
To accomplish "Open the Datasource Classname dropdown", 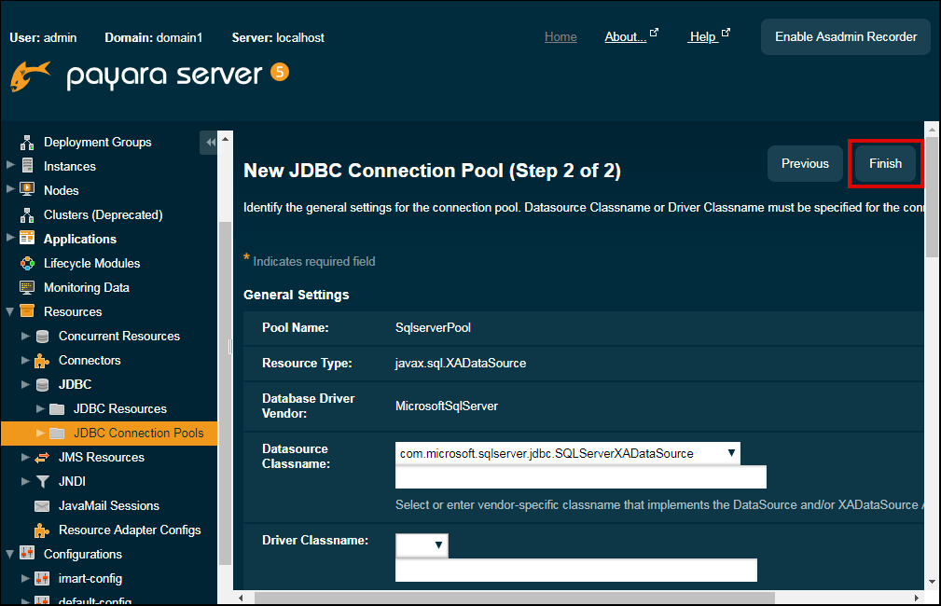I will 567,453.
